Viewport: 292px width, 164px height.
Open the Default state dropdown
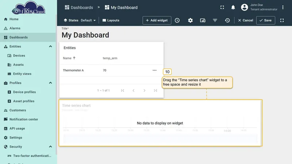[x=88, y=20]
